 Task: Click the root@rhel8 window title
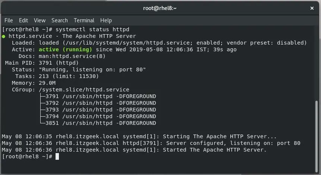tap(160, 8)
